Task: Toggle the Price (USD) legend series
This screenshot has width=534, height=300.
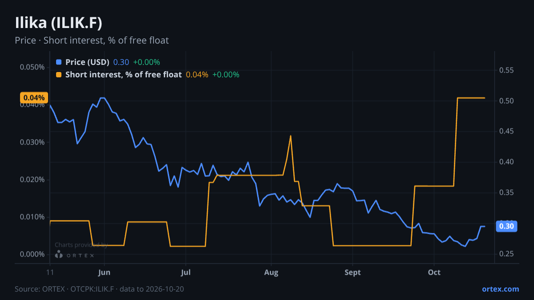Action: [x=87, y=62]
